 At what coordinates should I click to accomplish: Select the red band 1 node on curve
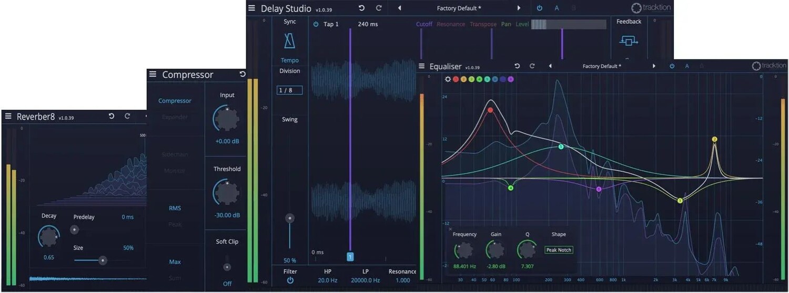[x=490, y=110]
